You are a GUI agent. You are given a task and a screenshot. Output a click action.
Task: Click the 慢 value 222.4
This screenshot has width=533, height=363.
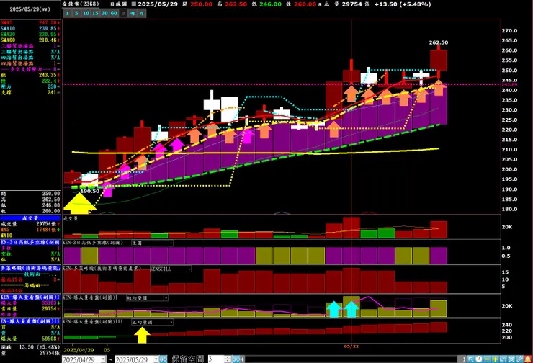point(49,81)
